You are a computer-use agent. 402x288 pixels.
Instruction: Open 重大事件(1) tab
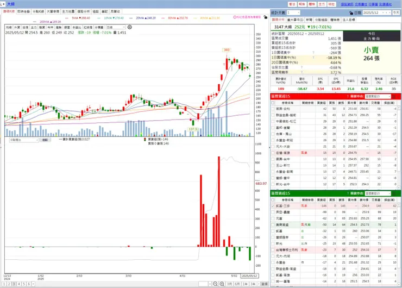pos(296,20)
